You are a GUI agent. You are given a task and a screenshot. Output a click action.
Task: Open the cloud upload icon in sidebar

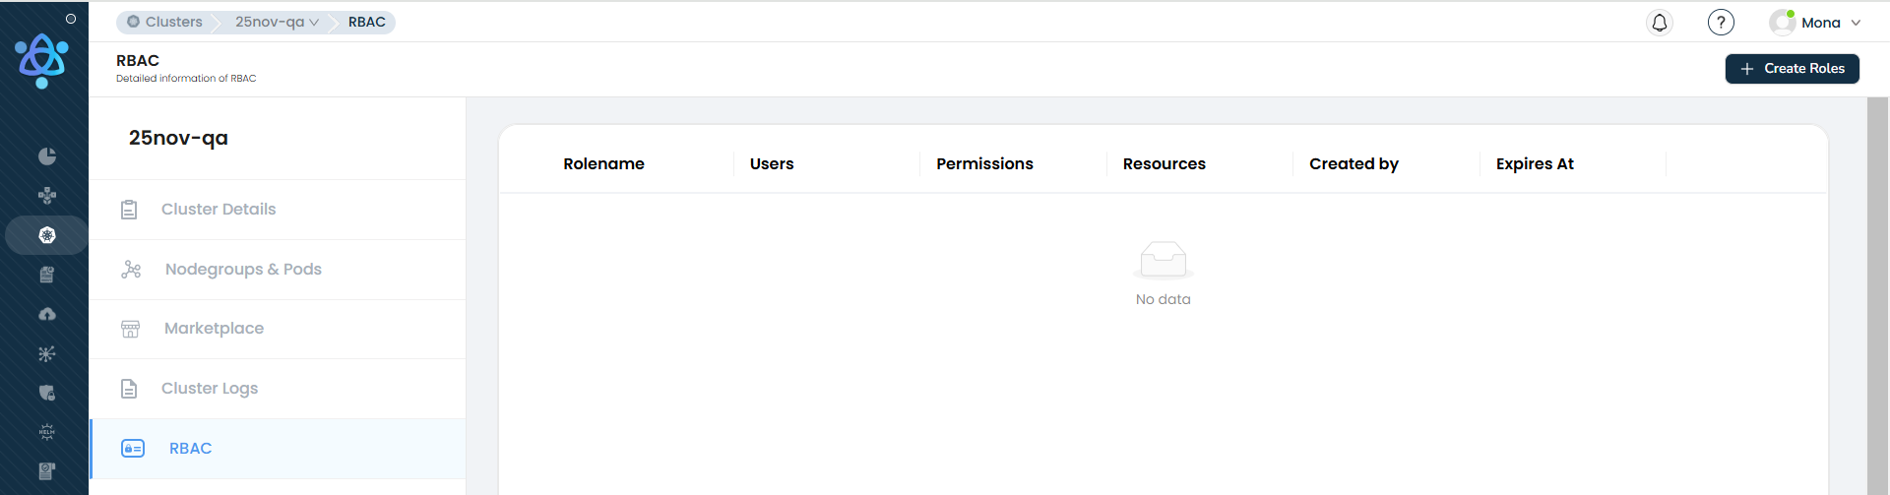[46, 314]
